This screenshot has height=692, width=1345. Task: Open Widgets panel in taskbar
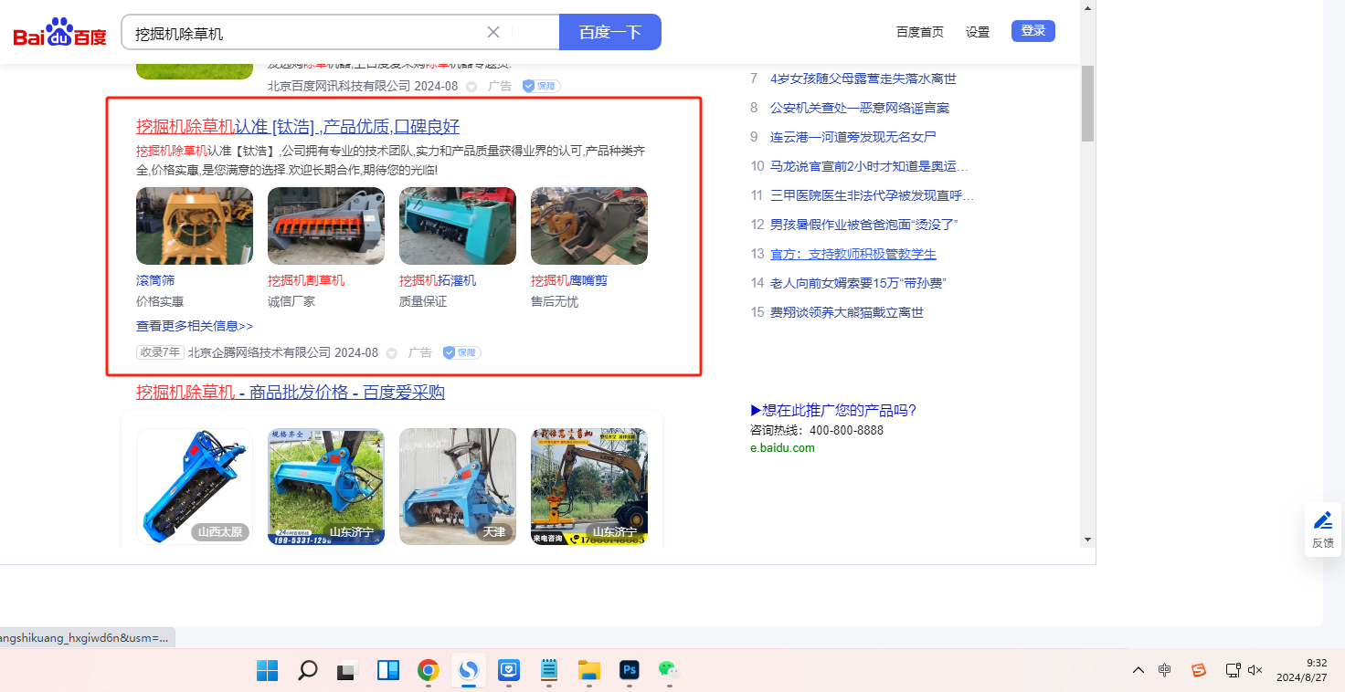click(388, 671)
